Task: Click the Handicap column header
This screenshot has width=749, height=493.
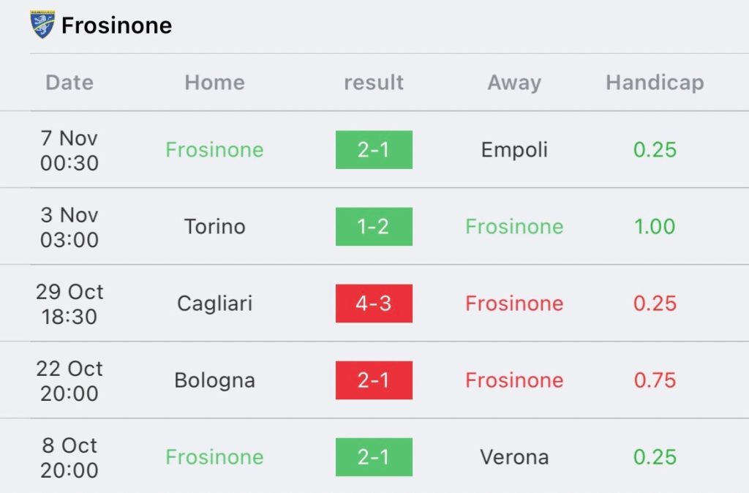Action: click(655, 83)
